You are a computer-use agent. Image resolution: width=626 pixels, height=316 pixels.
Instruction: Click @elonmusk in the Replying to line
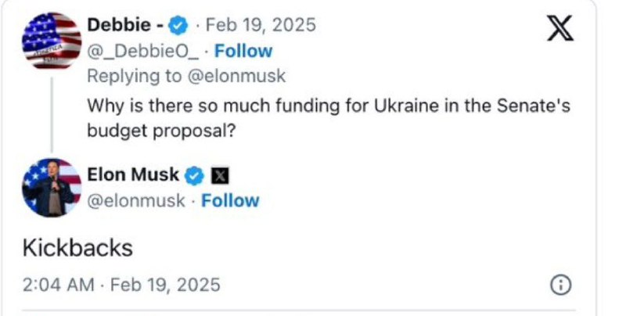(x=239, y=76)
